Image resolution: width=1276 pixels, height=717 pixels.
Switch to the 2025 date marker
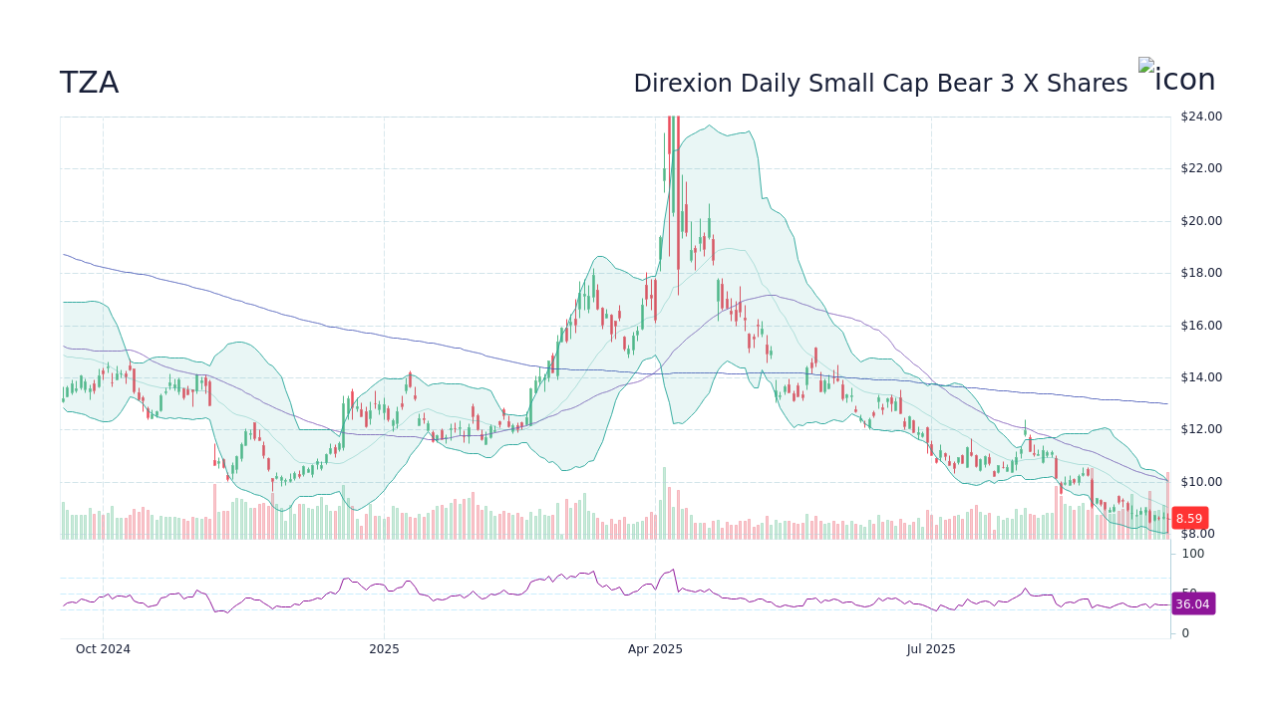click(x=385, y=648)
